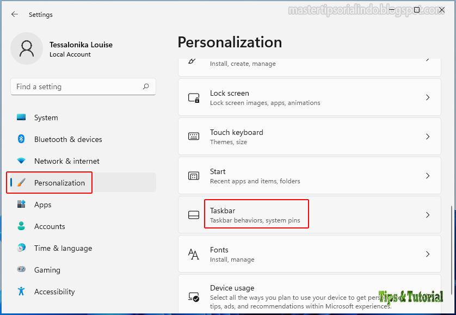Click the Lock screen padlock icon
The height and width of the screenshot is (315, 456).
193,97
